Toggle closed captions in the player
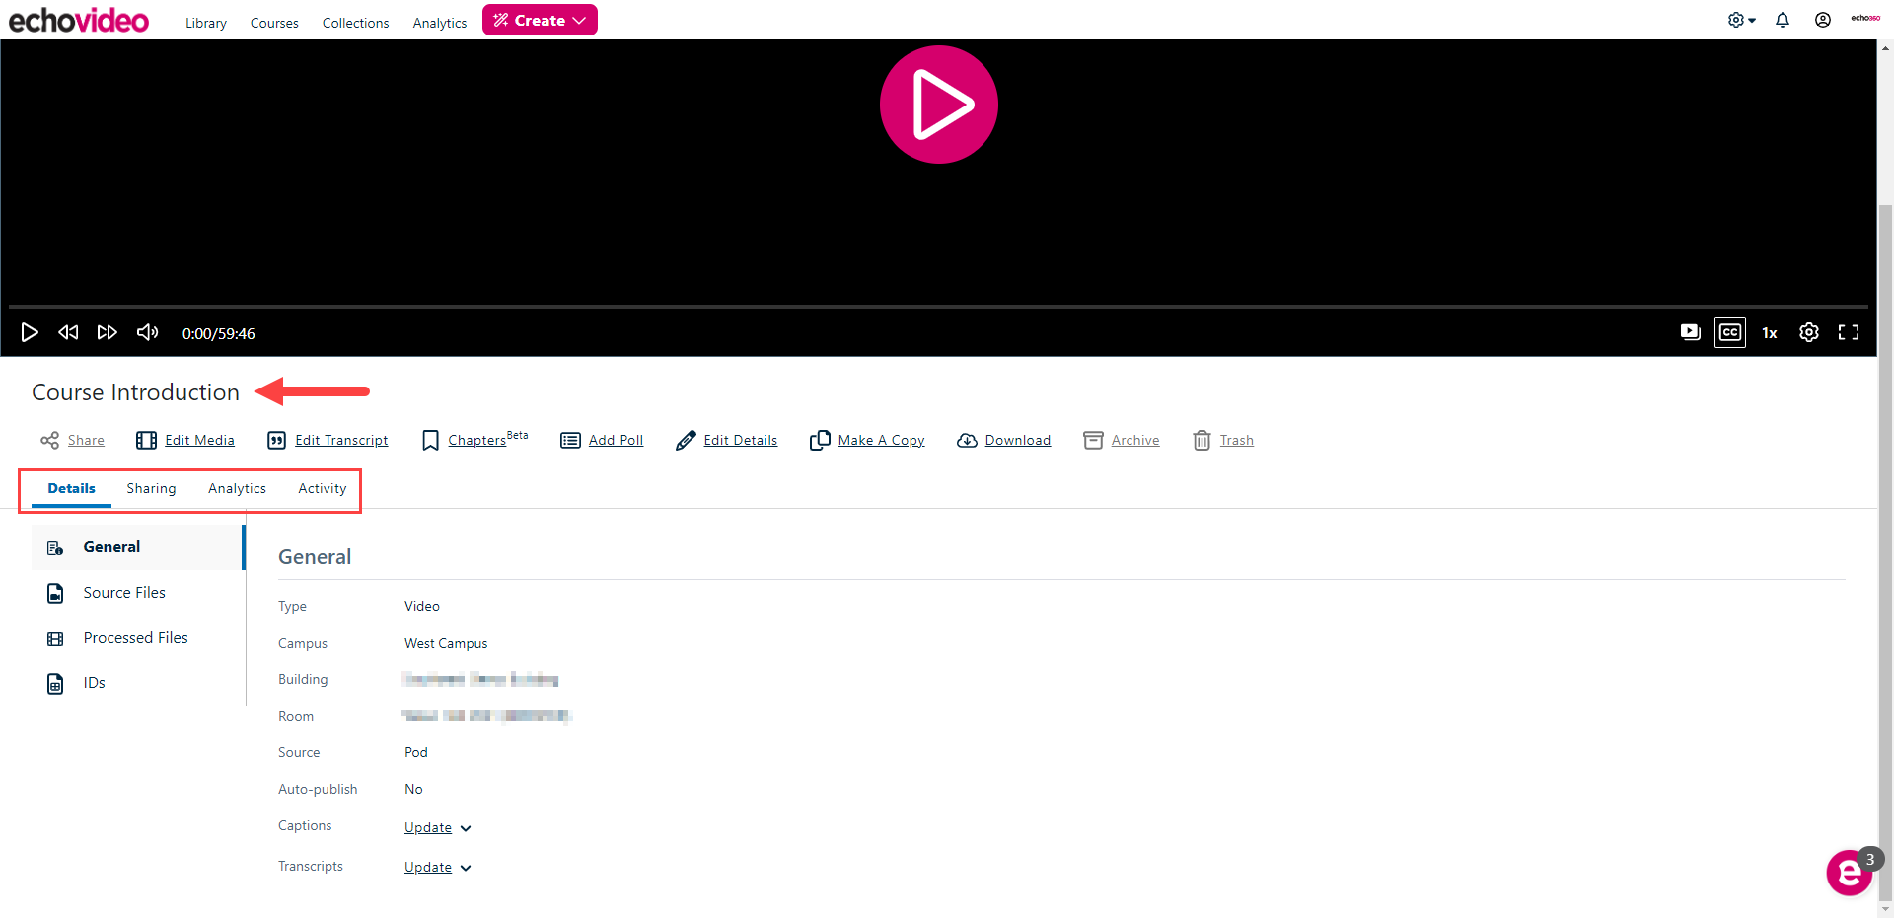The height and width of the screenshot is (918, 1894). (x=1729, y=332)
